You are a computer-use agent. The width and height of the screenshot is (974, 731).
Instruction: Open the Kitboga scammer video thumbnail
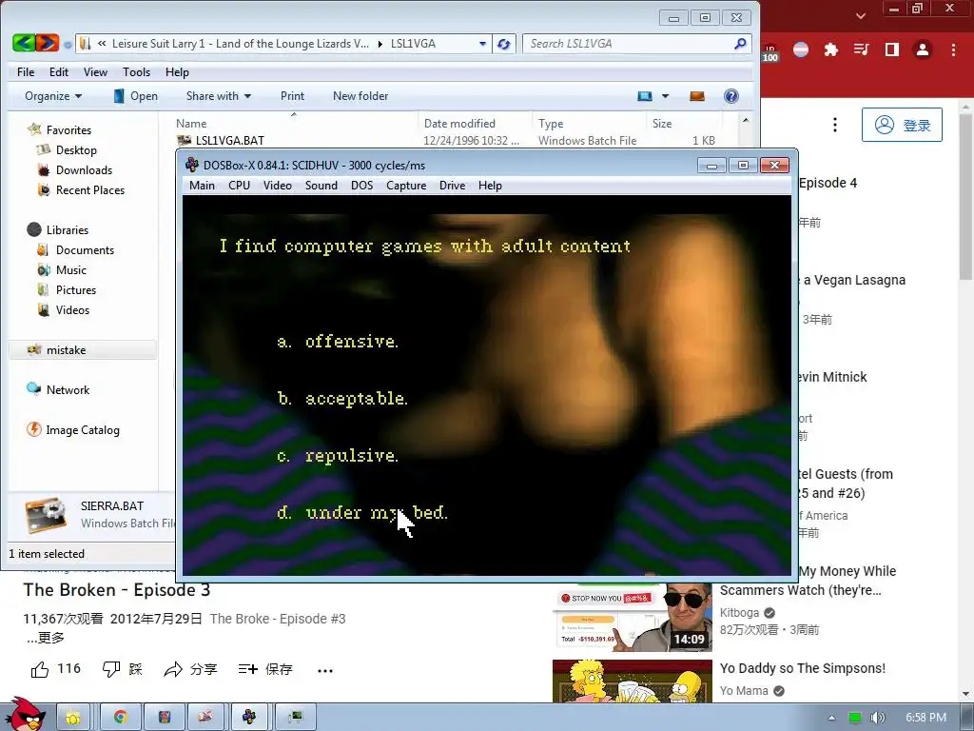633,617
